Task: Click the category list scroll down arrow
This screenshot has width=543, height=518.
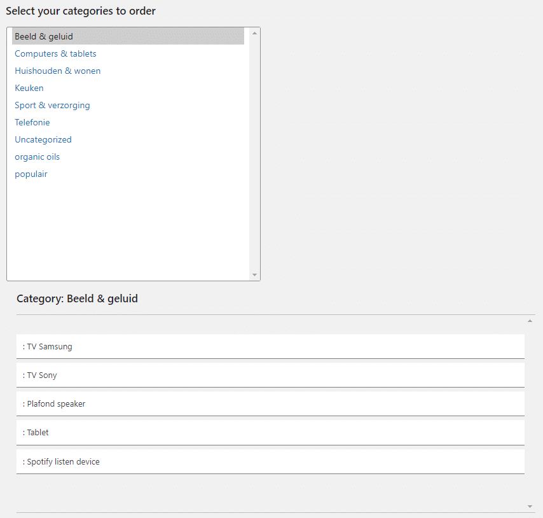Action: 254,275
